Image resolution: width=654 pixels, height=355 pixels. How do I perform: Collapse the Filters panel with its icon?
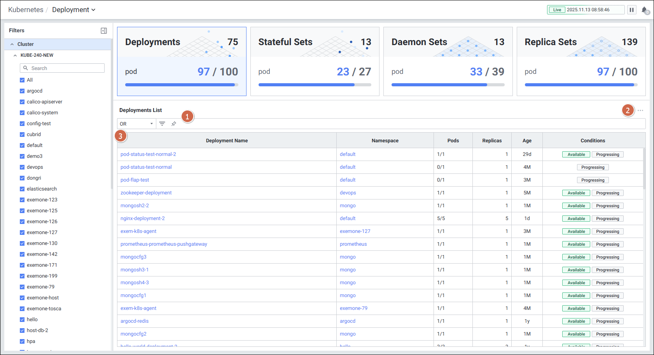(104, 31)
